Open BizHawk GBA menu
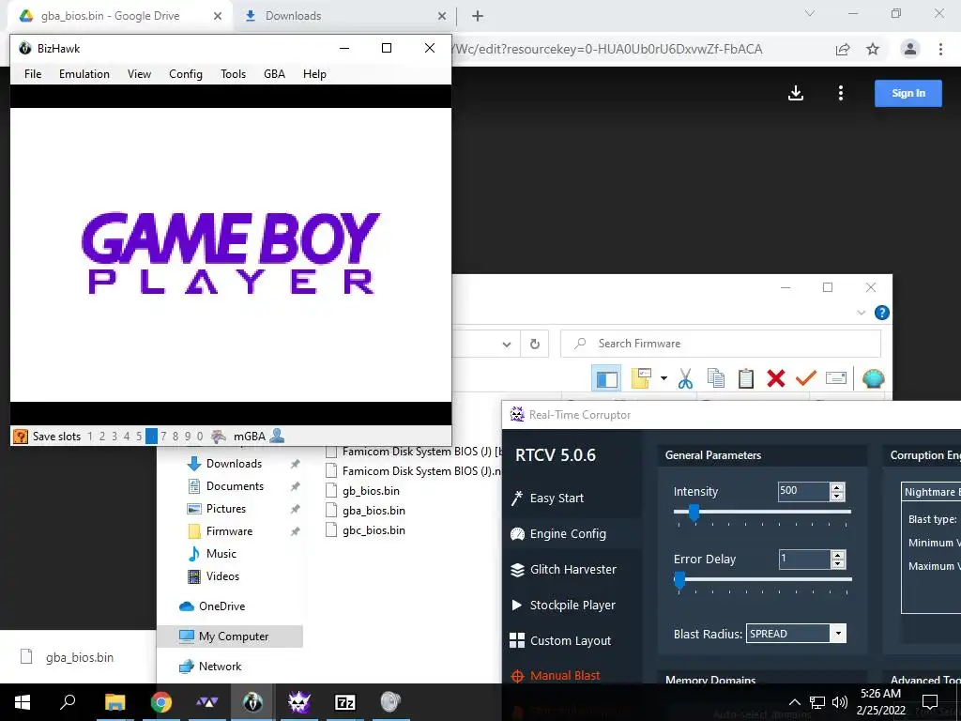Image resolution: width=961 pixels, height=721 pixels. pos(275,74)
